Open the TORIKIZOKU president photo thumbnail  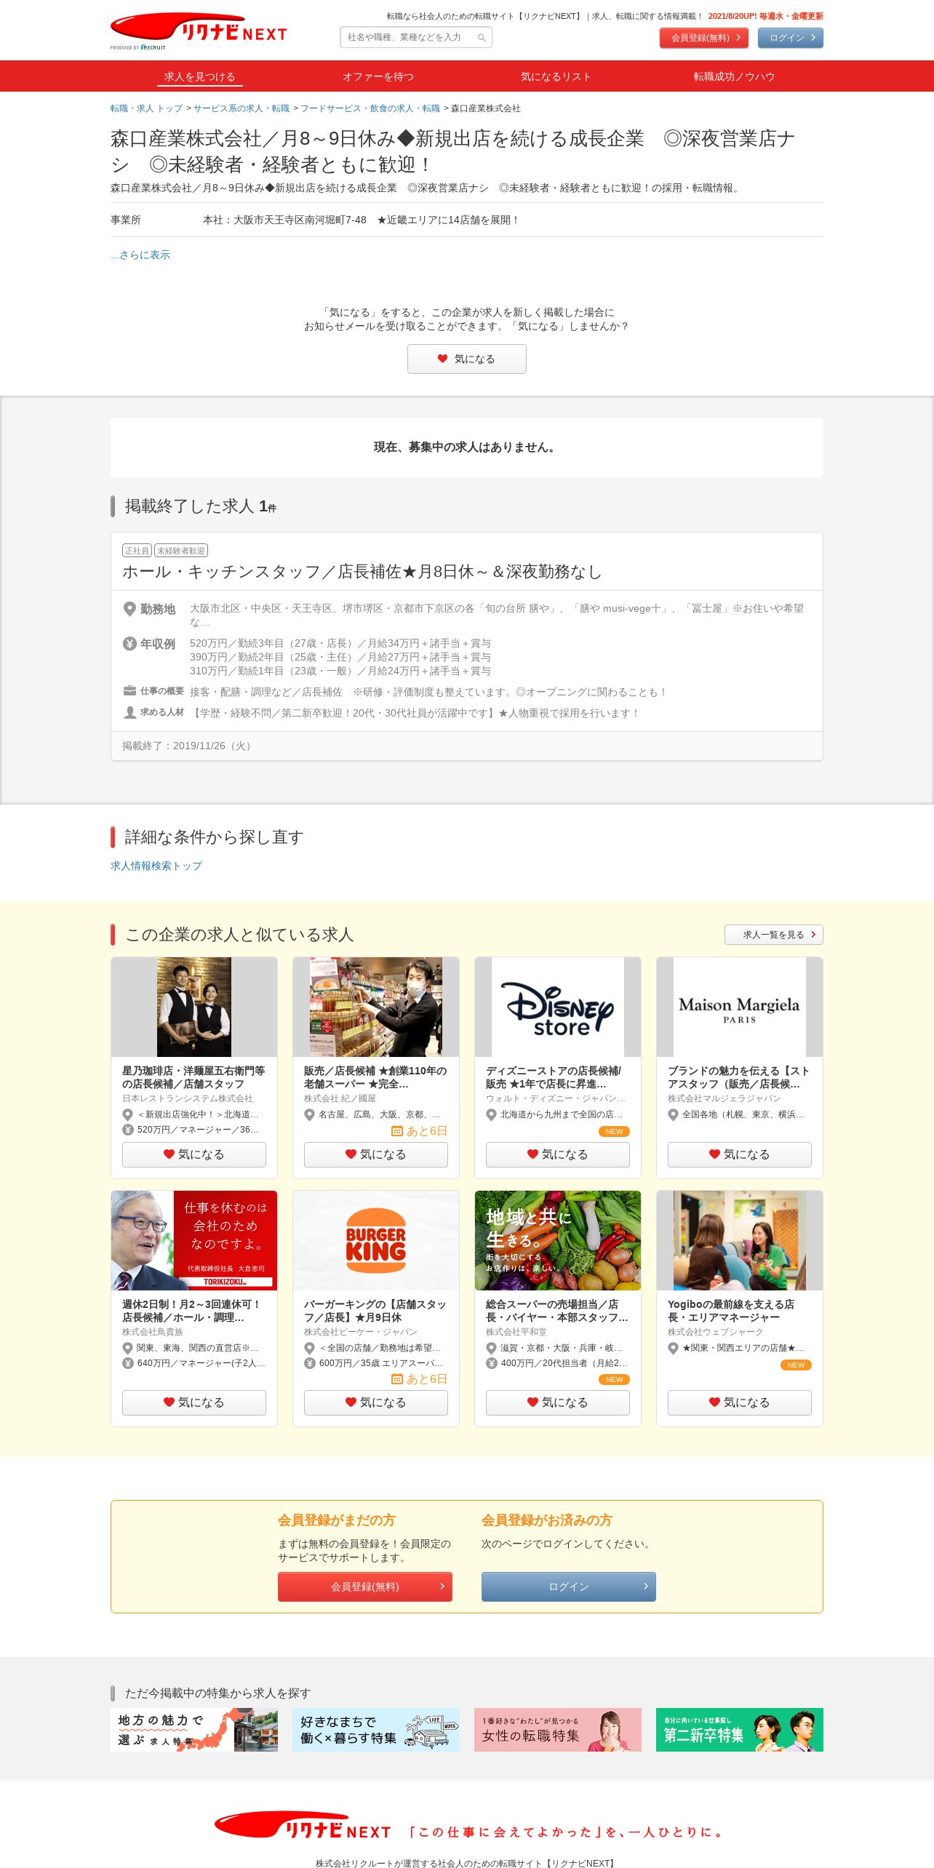click(x=194, y=1240)
